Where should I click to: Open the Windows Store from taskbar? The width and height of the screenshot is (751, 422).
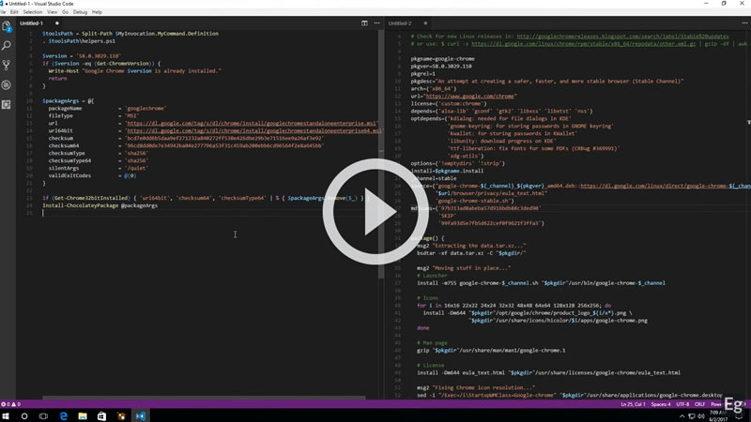click(101, 416)
